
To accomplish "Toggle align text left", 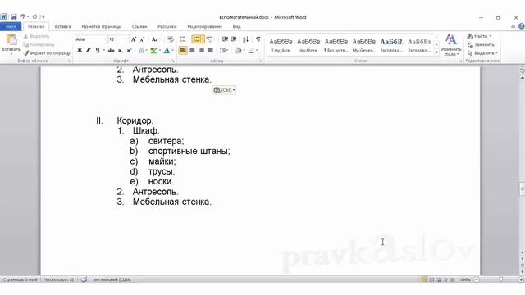I will 183,51.
